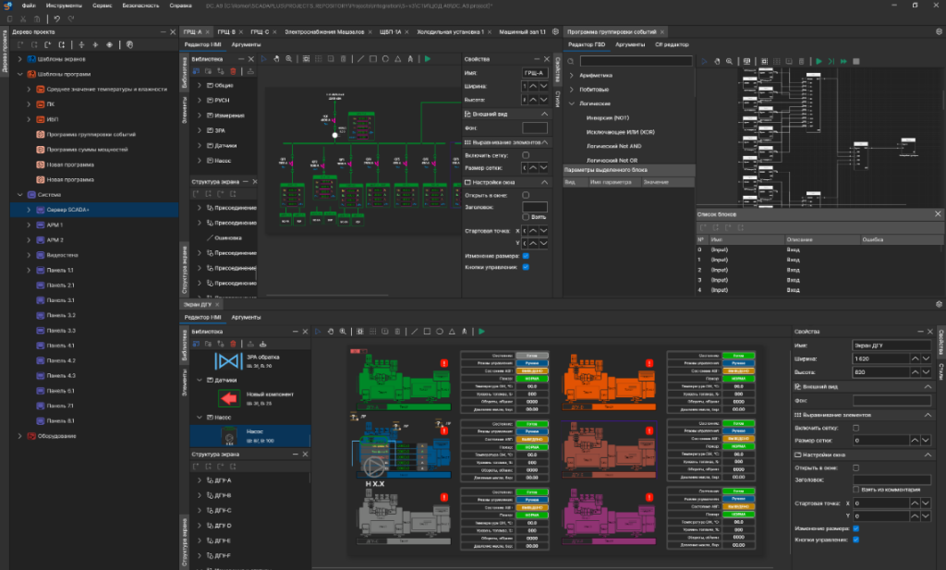Collapse the 'Шаблоны программ' tree node
The image size is (946, 570).
[18, 74]
